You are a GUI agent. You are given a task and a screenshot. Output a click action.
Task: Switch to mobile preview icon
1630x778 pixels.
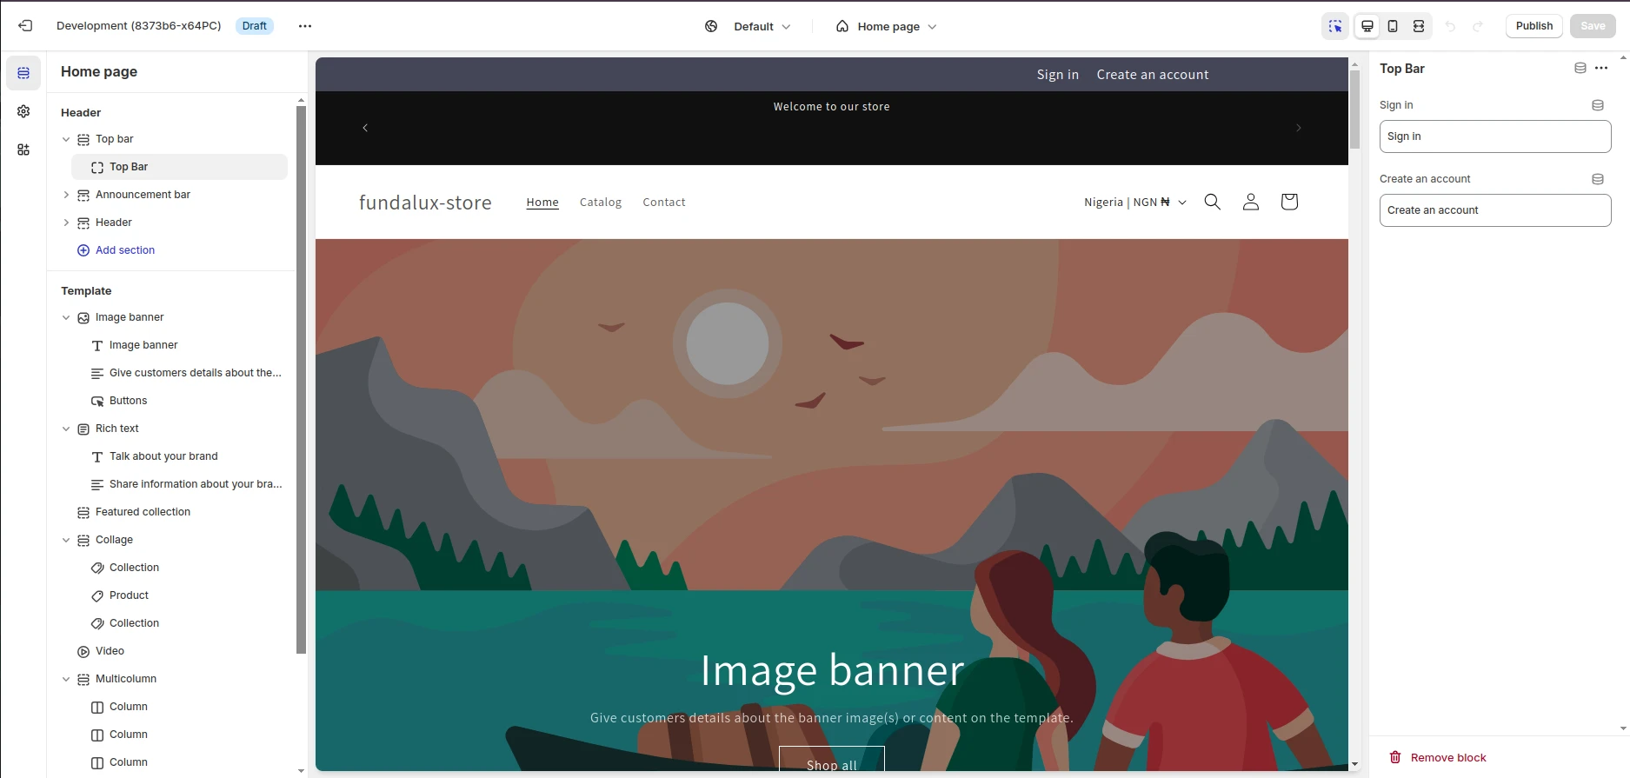click(1393, 26)
